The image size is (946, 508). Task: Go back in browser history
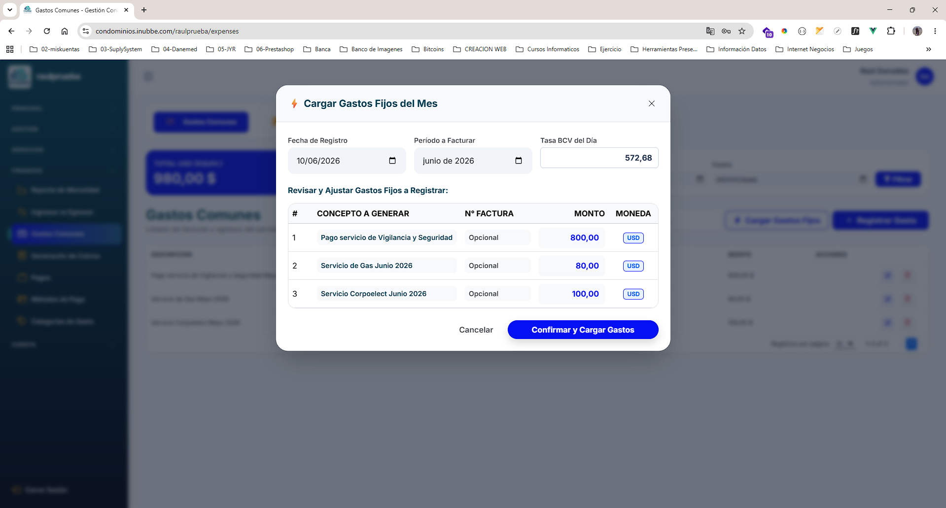pos(11,31)
